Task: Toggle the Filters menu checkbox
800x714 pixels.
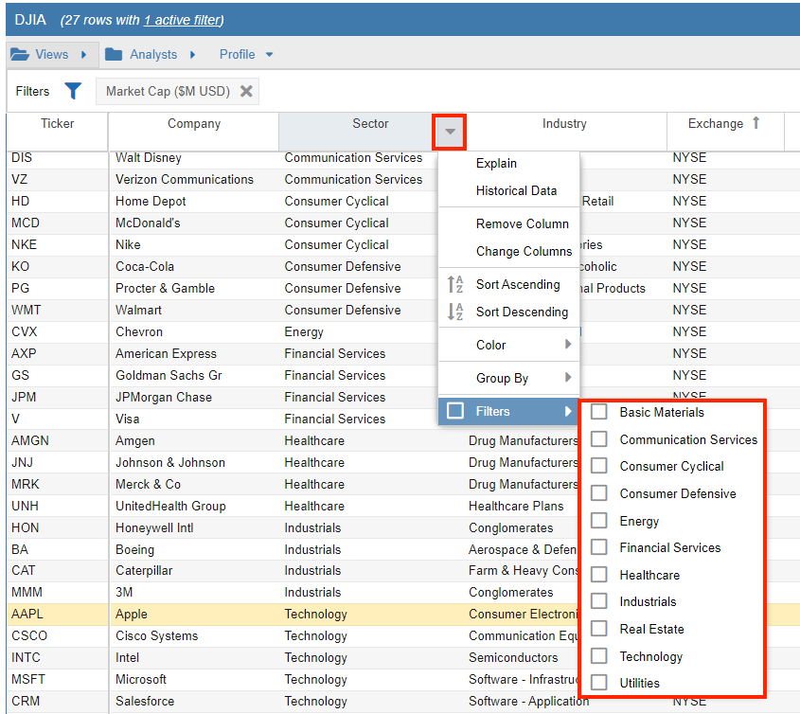Action: pyautogui.click(x=455, y=411)
